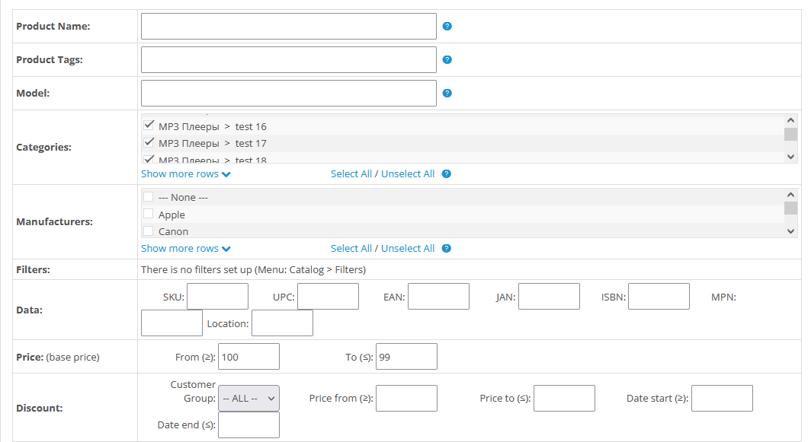Check the Apple manufacturer checkbox
The width and height of the screenshot is (811, 442).
click(149, 215)
